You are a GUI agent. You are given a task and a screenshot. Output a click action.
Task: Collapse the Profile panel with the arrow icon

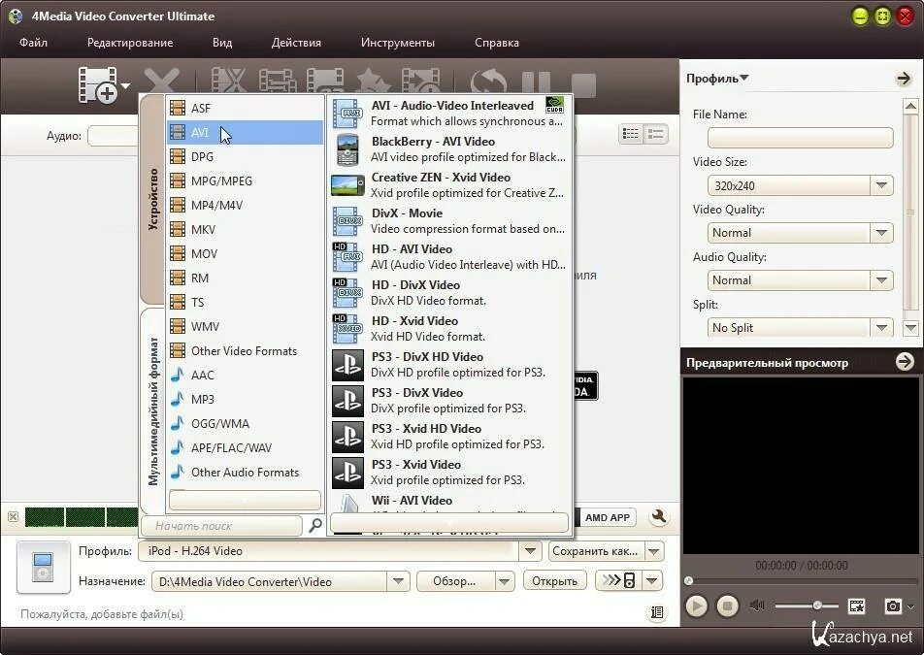point(904,79)
